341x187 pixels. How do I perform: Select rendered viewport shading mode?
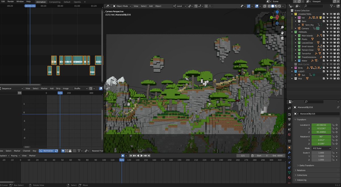click(280, 6)
